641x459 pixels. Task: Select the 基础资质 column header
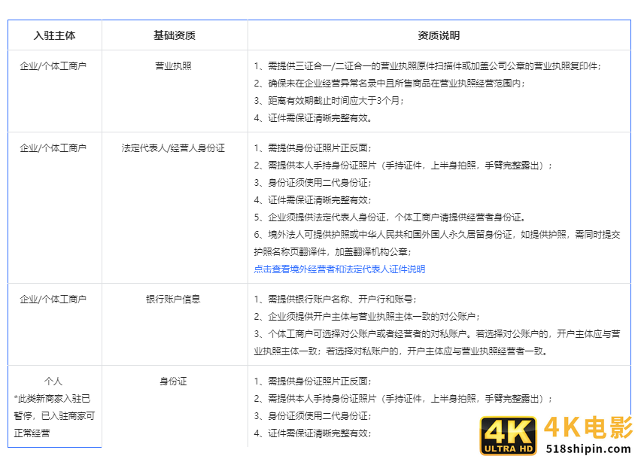175,35
